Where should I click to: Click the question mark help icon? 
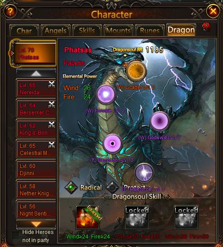pos(10,11)
